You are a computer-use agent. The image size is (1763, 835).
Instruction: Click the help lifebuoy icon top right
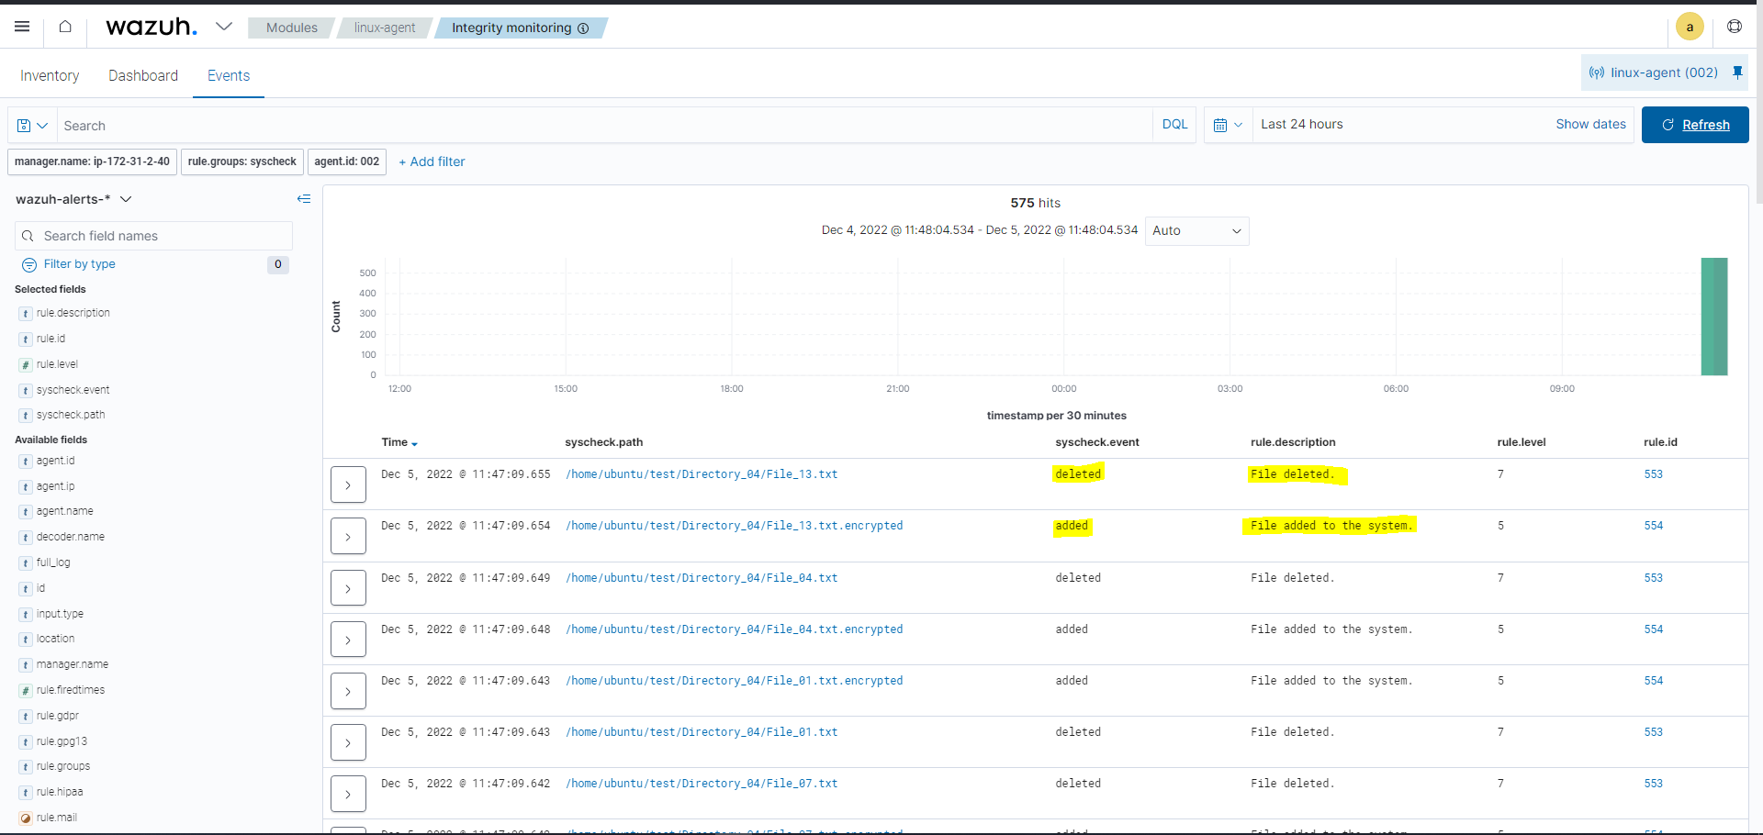1735,27
